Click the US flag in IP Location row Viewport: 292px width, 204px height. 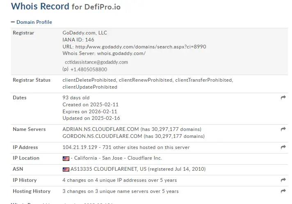(x=66, y=158)
